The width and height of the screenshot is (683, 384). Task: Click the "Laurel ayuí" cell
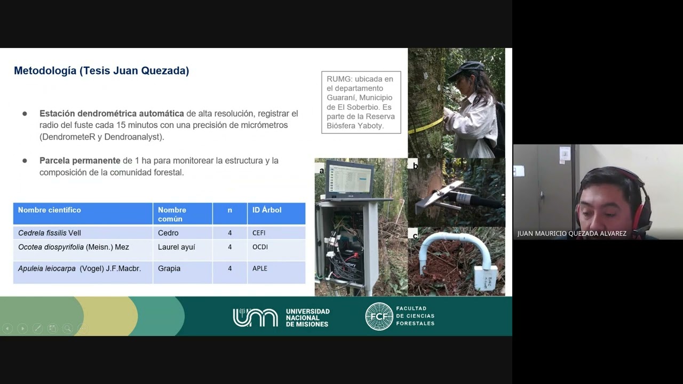click(x=182, y=250)
